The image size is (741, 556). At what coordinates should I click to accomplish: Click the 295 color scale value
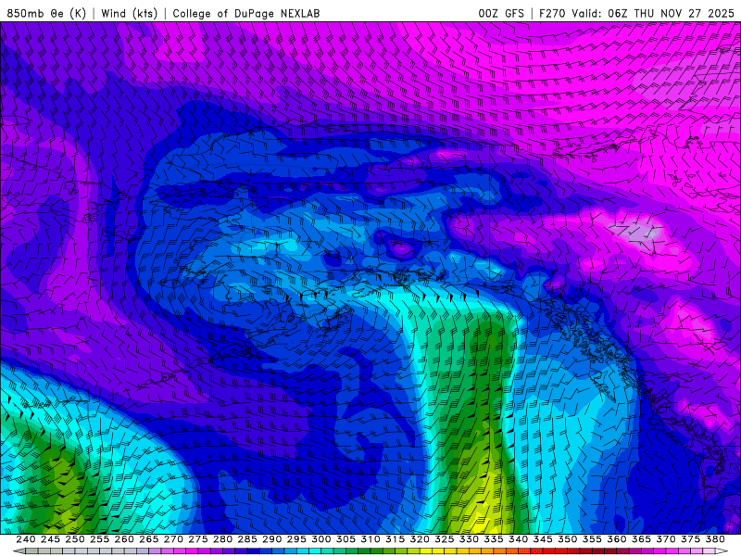pos(296,539)
